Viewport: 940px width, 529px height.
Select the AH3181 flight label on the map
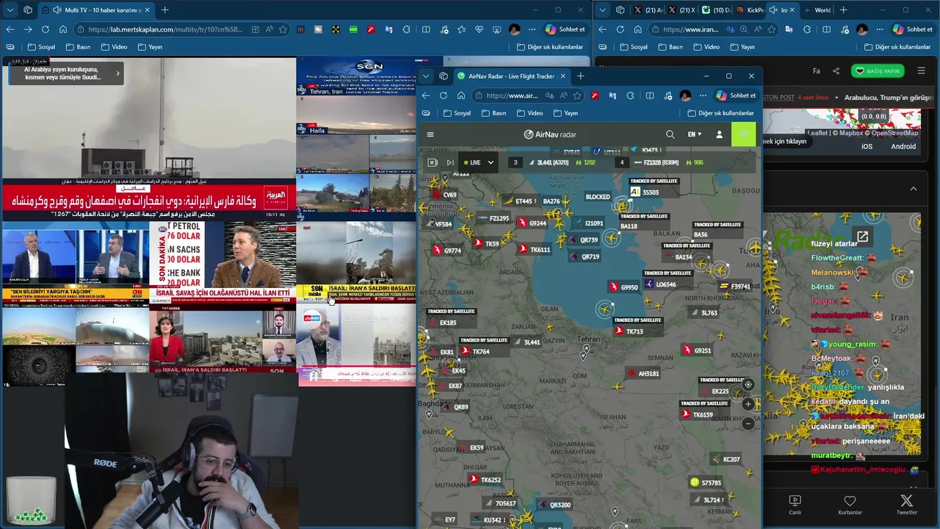643,373
